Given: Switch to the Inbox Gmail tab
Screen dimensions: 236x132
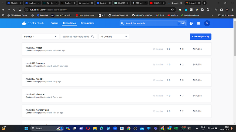Looking at the screenshot, I should (193, 3).
